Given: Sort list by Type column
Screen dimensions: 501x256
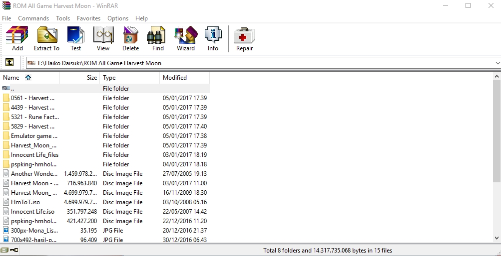Looking at the screenshot, I should tap(130, 77).
